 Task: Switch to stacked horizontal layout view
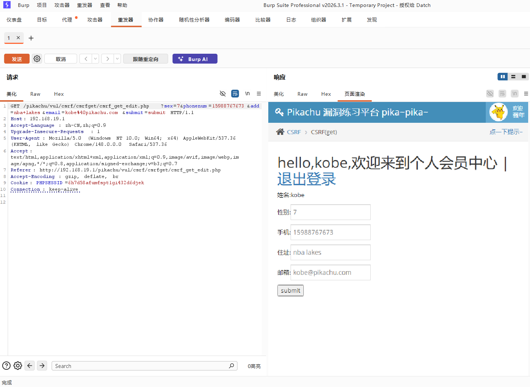click(513, 77)
